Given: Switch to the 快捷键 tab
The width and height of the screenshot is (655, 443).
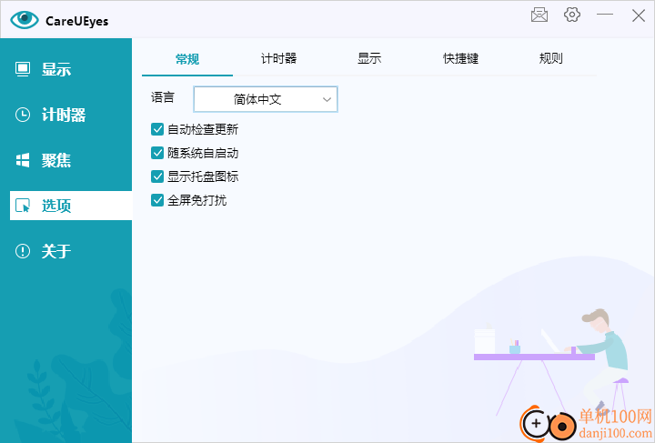Looking at the screenshot, I should coord(460,58).
